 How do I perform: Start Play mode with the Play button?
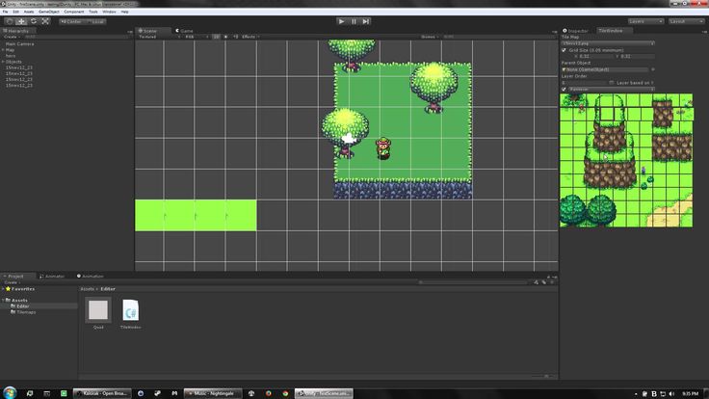[342, 21]
